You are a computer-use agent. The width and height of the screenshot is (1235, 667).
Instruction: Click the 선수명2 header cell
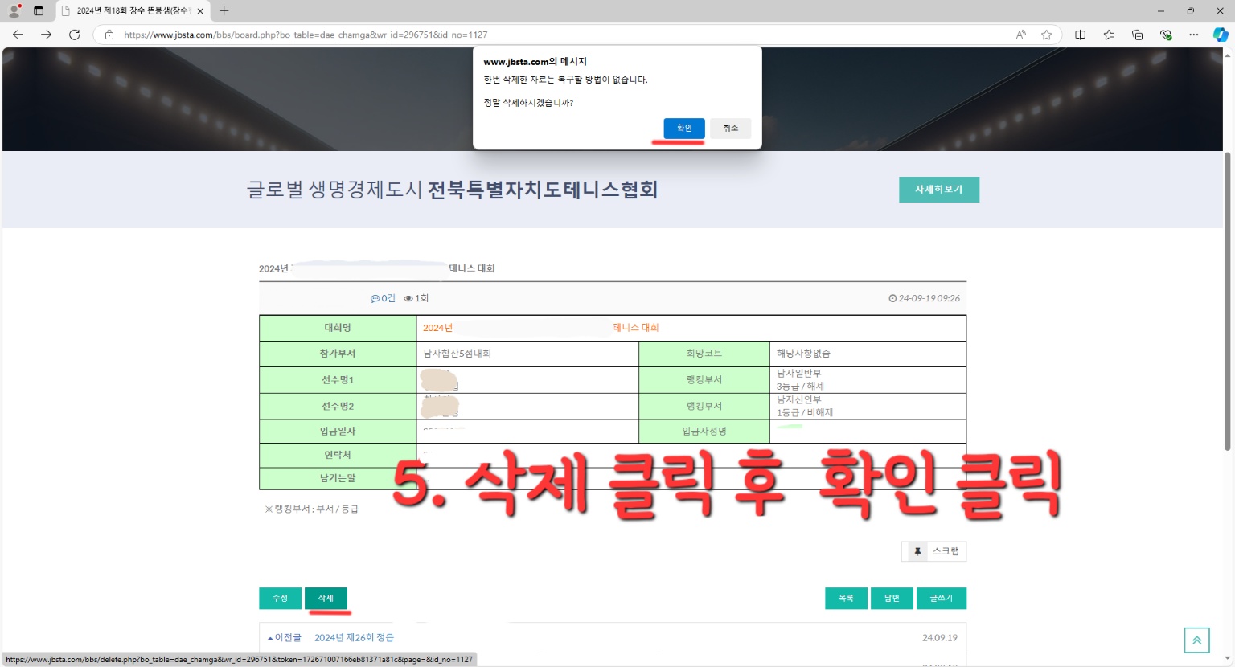point(338,407)
